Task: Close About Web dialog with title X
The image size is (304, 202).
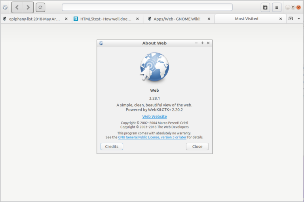Action: click(208, 43)
